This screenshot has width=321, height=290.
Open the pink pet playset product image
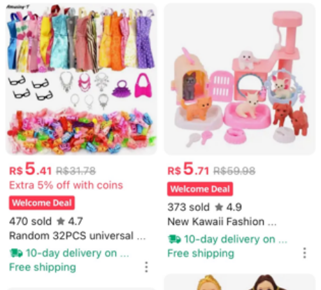click(x=240, y=79)
